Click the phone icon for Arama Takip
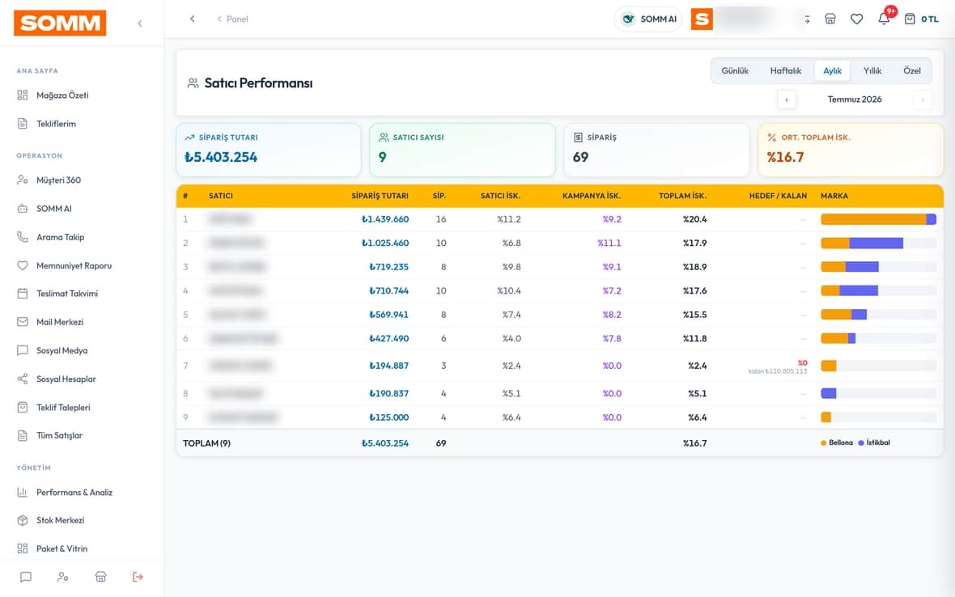This screenshot has width=955, height=597. click(23, 237)
